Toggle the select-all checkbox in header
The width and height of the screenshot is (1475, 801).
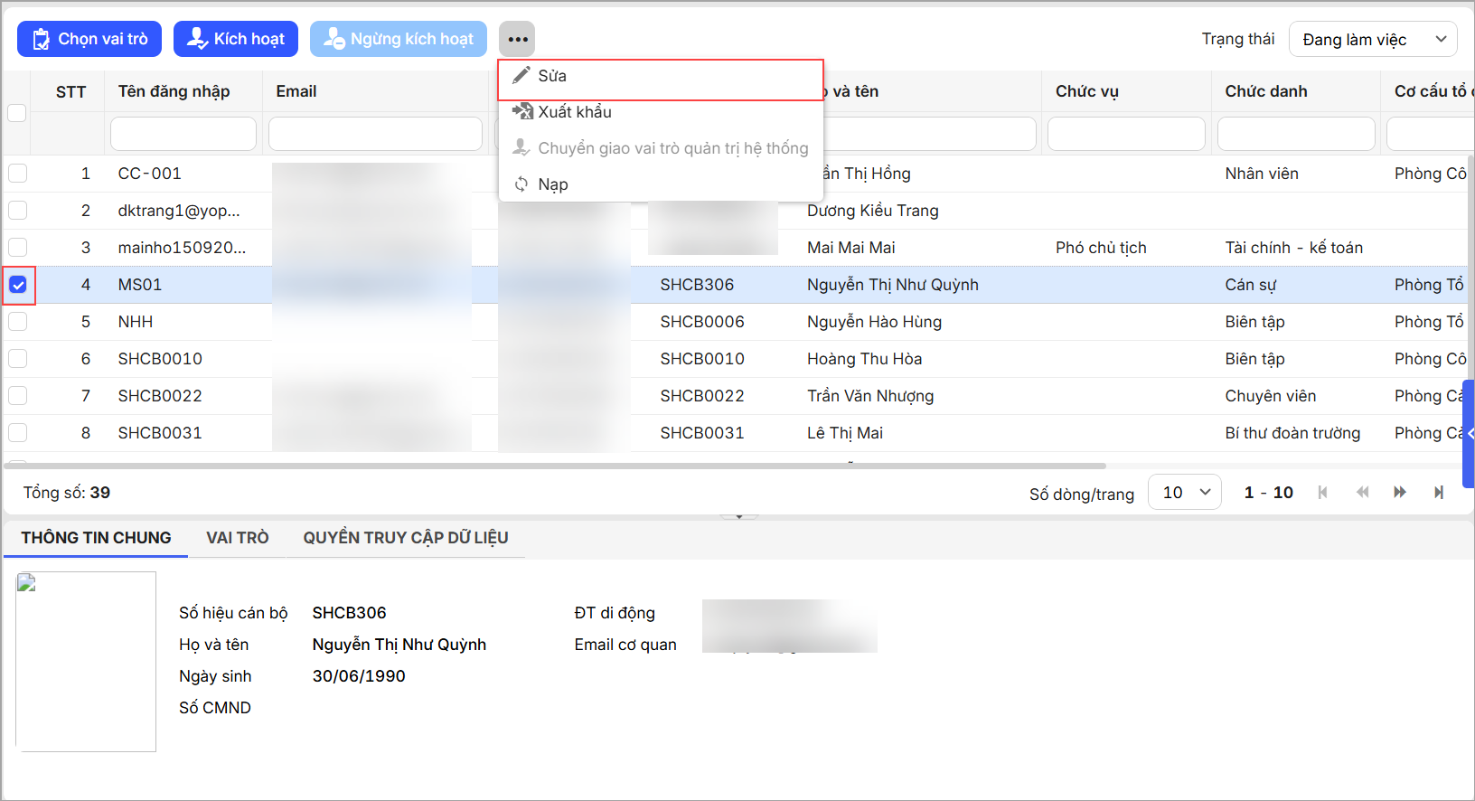point(17,113)
